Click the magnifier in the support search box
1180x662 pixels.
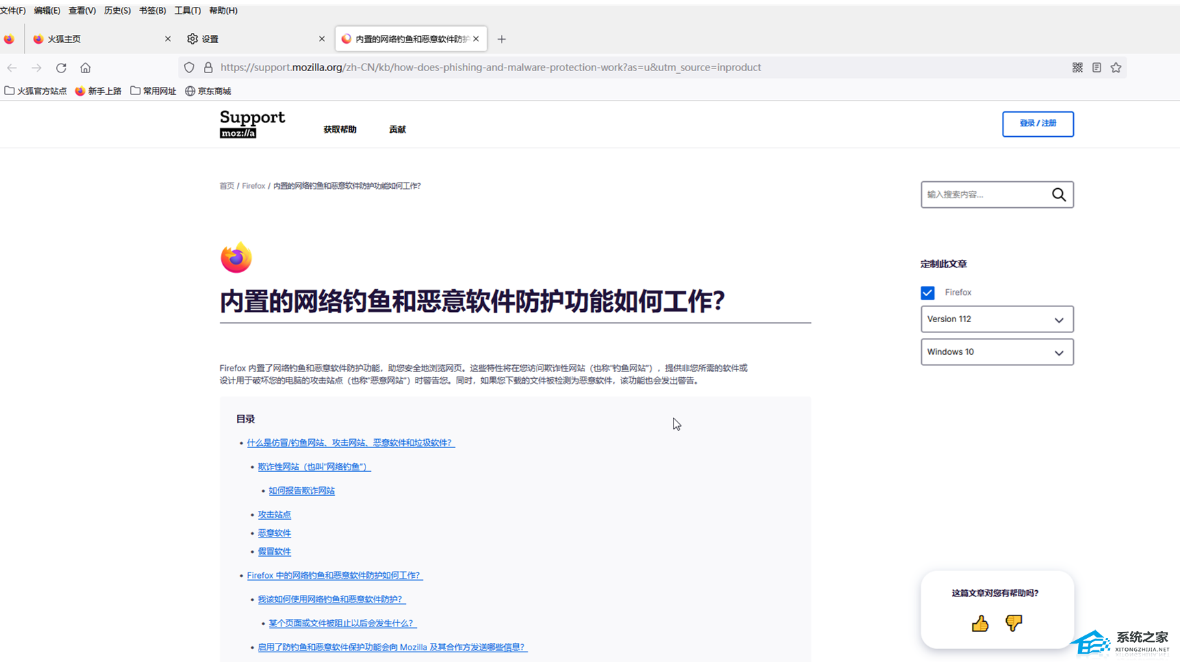pyautogui.click(x=1058, y=194)
